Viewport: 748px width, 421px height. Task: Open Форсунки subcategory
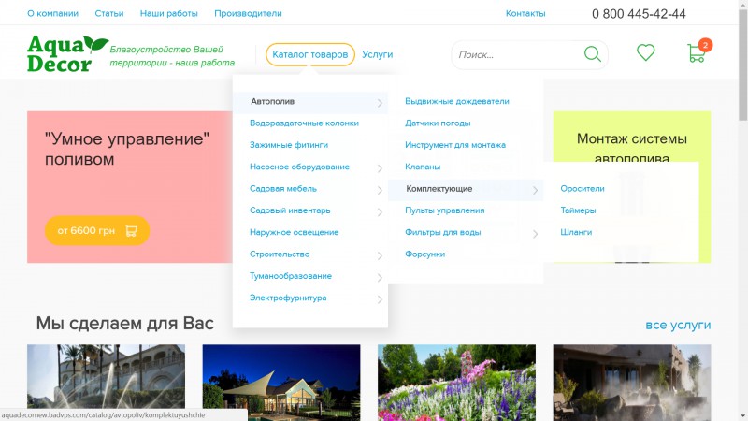(x=425, y=254)
